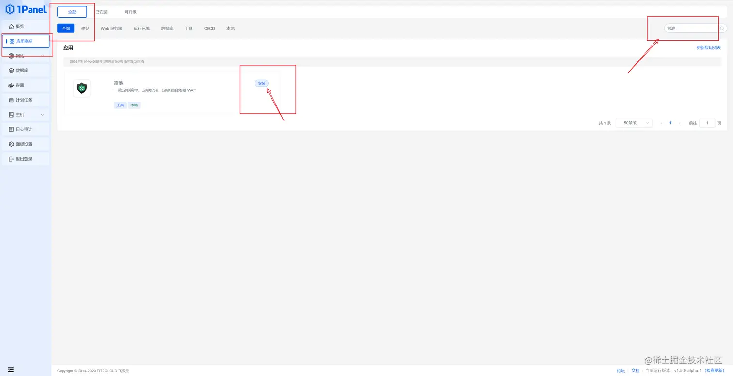Click 更新应用列表 link
733x376 pixels.
pyautogui.click(x=709, y=48)
